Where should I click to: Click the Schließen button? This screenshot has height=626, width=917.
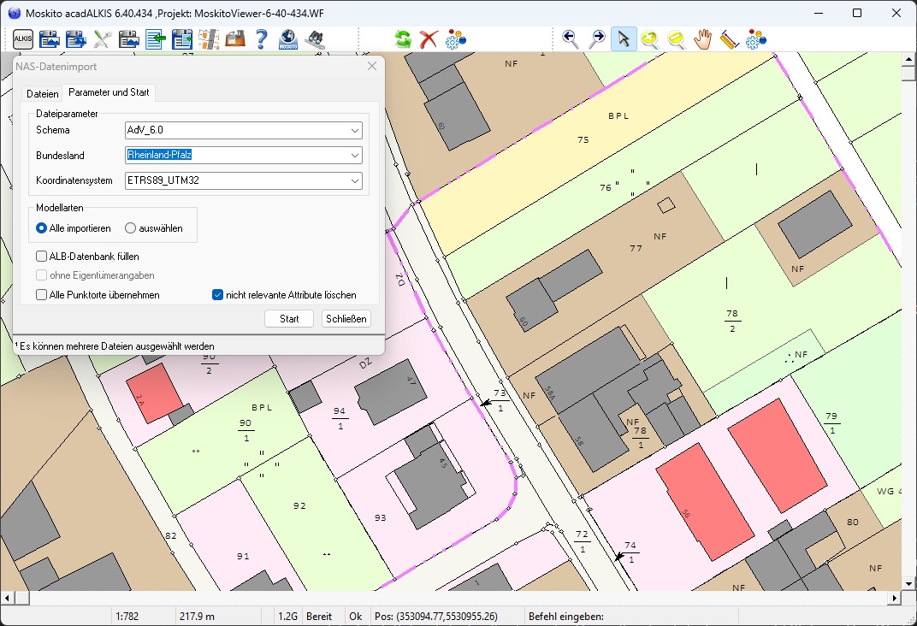[346, 319]
